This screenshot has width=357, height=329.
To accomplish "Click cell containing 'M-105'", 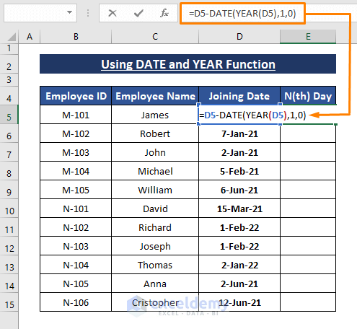I will (x=76, y=190).
